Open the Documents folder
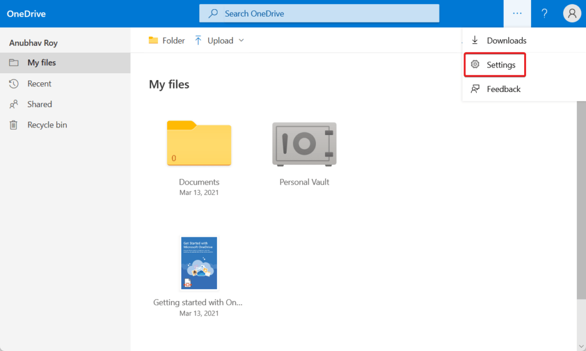 point(199,144)
